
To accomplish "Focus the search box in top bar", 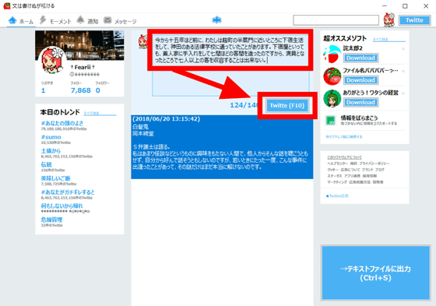I will pyautogui.click(x=336, y=20).
